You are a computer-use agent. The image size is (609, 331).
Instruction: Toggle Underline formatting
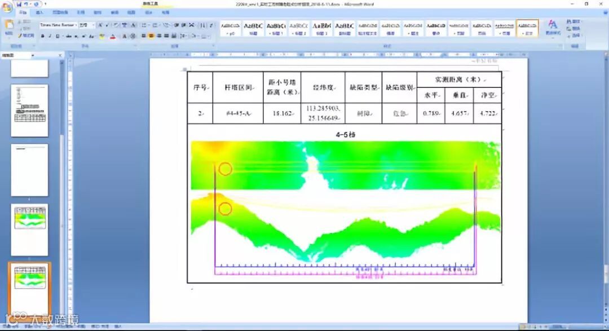click(58, 36)
